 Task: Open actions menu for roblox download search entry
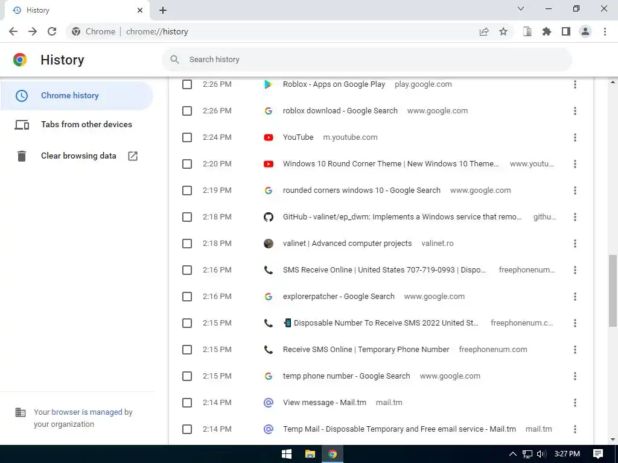[575, 111]
